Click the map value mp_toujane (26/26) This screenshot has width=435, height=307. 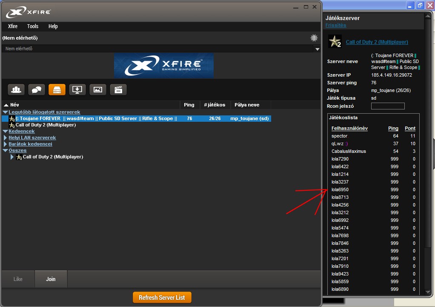tap(391, 90)
